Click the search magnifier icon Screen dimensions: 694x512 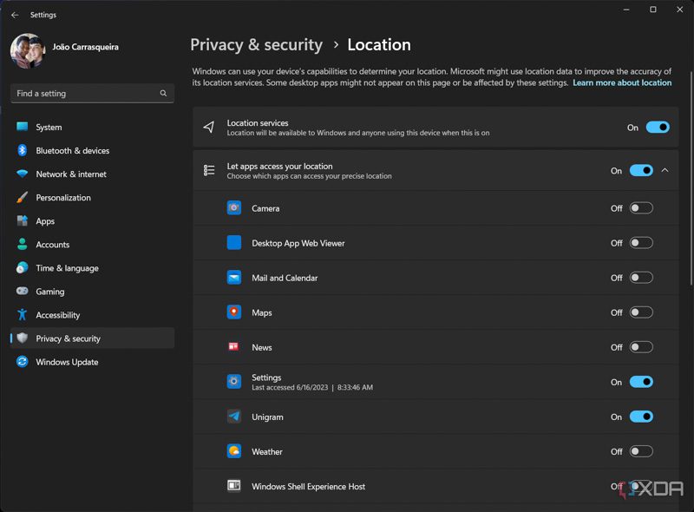tap(163, 94)
